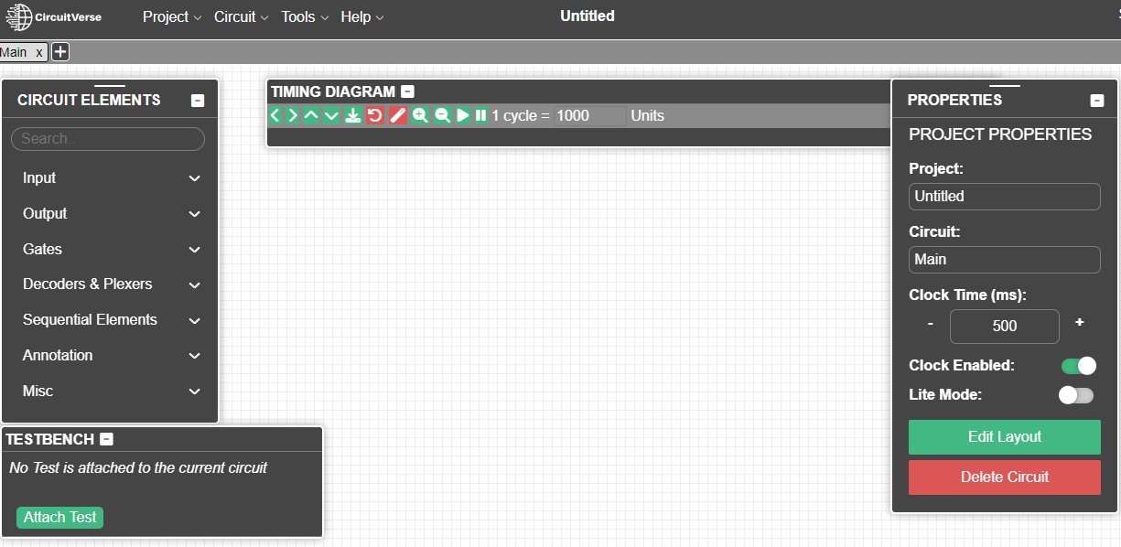The width and height of the screenshot is (1121, 547).
Task: Open the Tools menu
Action: [x=305, y=16]
